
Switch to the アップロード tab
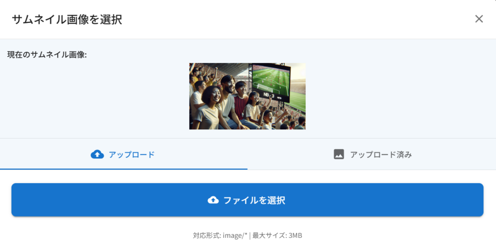(124, 154)
